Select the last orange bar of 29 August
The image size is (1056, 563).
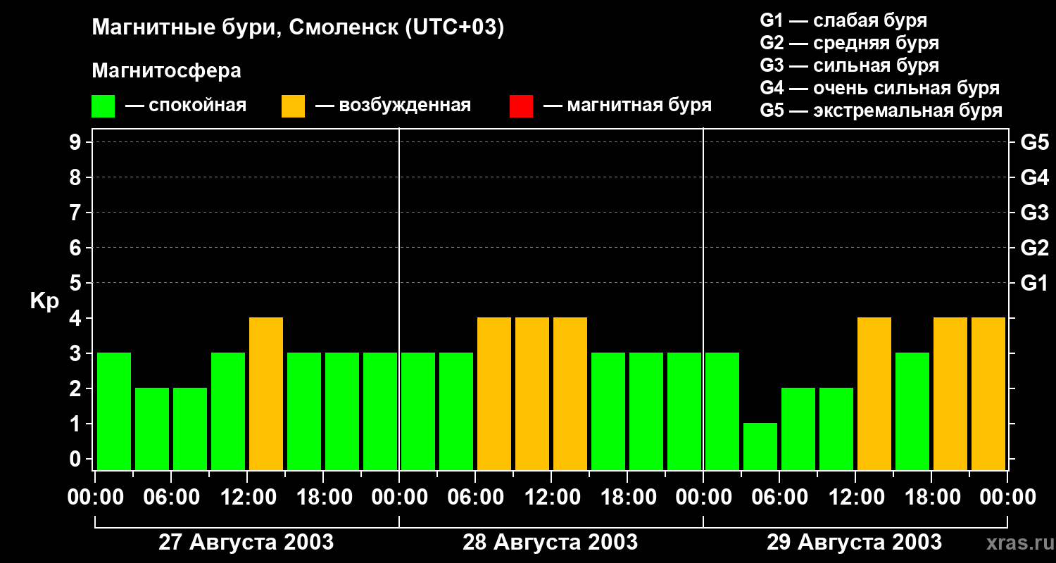click(x=988, y=393)
